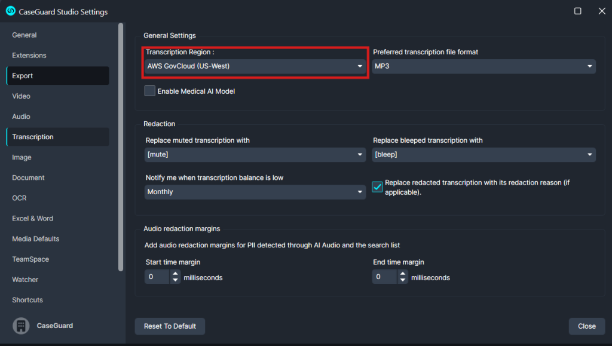Maximize the settings window
Screen dimensions: 612x346
pyautogui.click(x=578, y=11)
